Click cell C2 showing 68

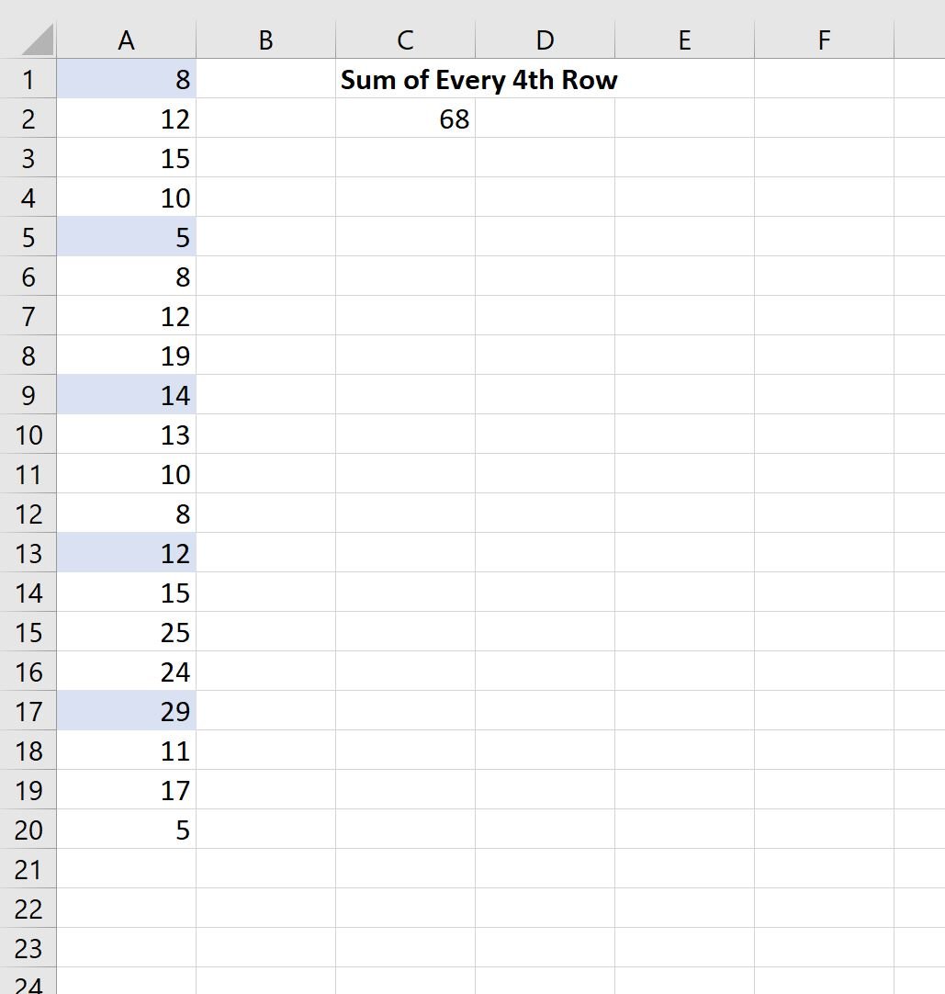pos(405,118)
